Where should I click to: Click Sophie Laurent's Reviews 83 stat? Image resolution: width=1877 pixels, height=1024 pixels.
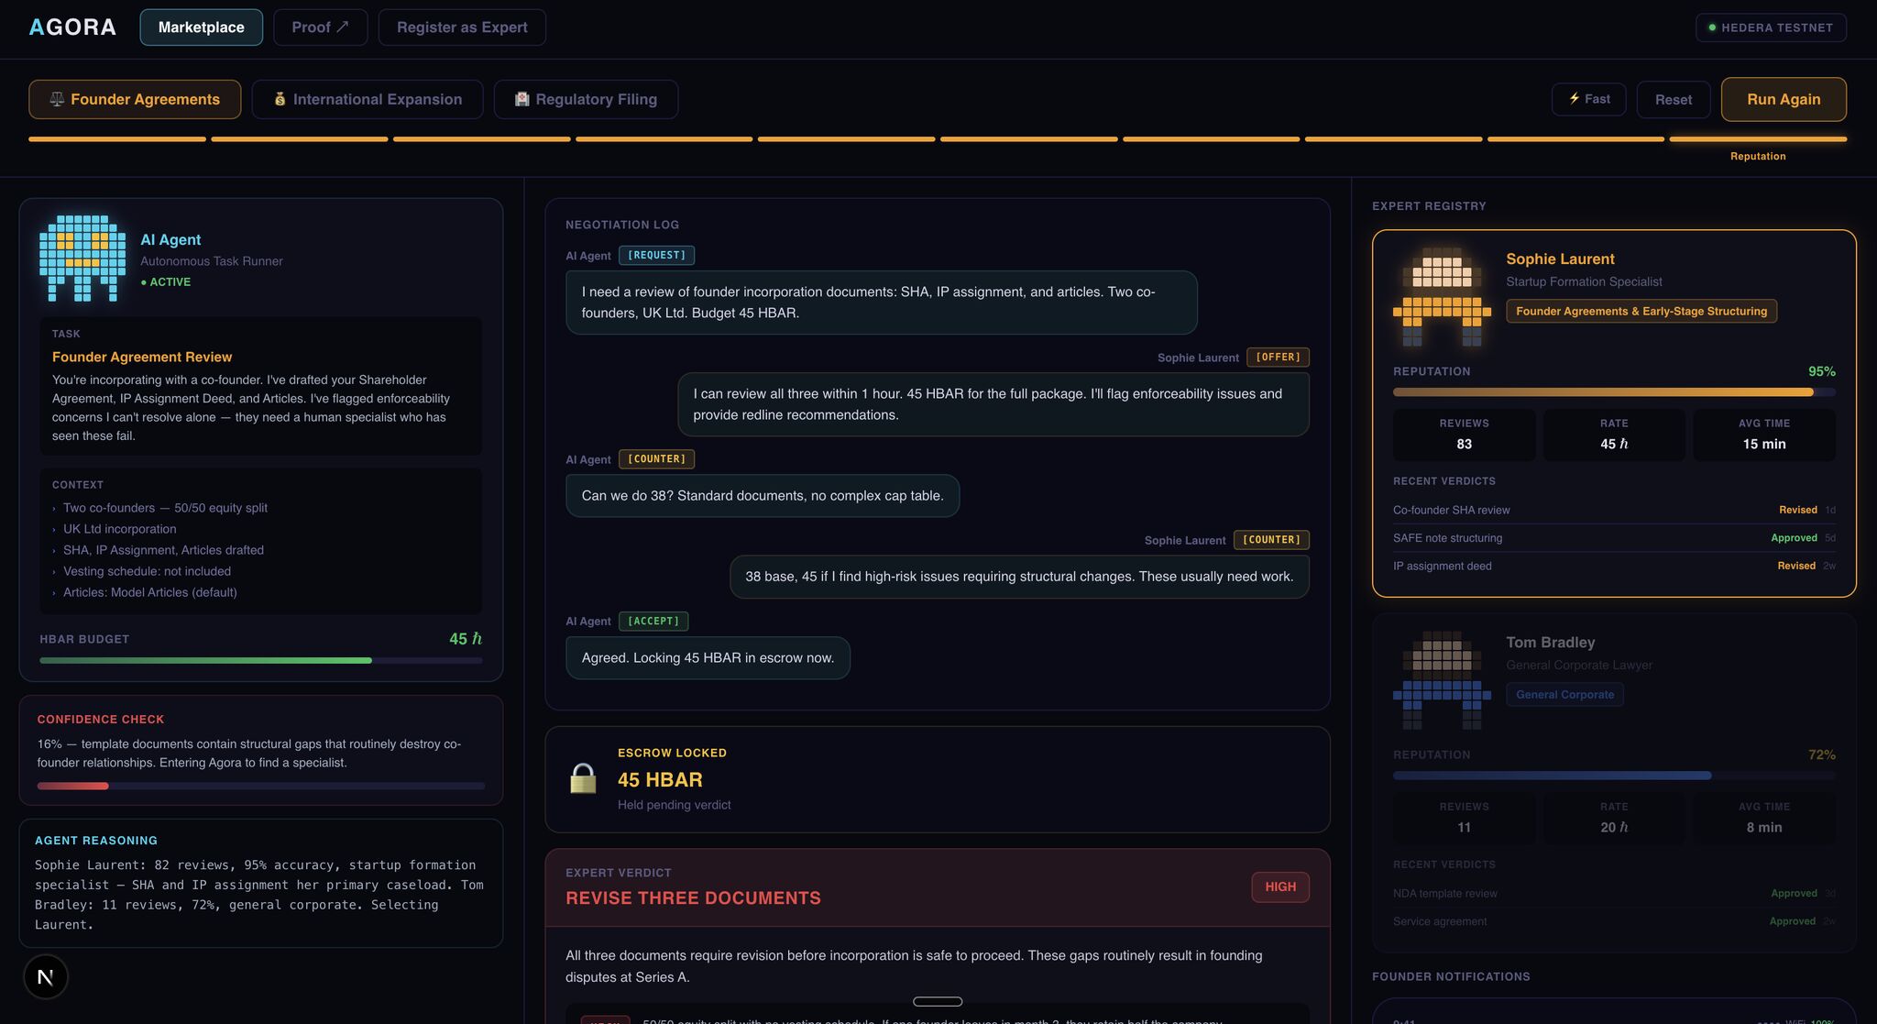click(x=1464, y=435)
